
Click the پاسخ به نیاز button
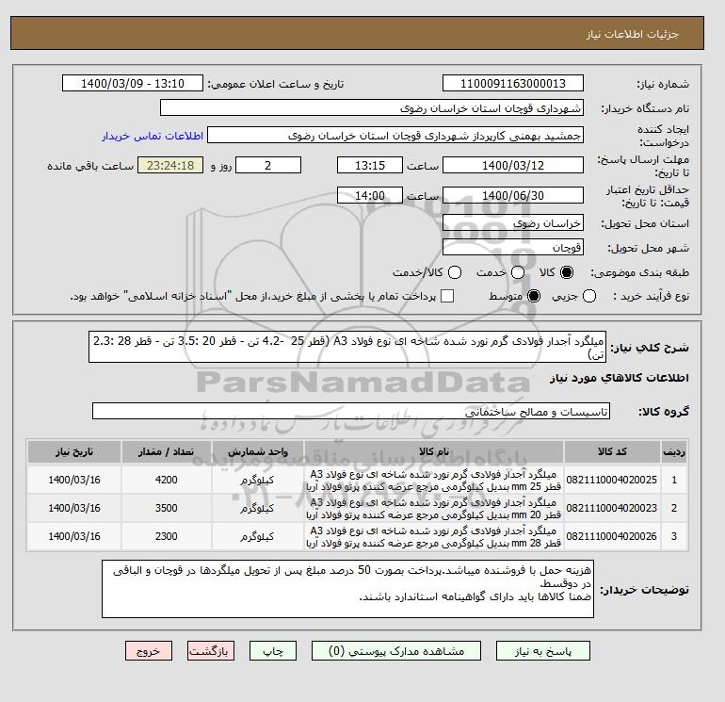pyautogui.click(x=543, y=651)
